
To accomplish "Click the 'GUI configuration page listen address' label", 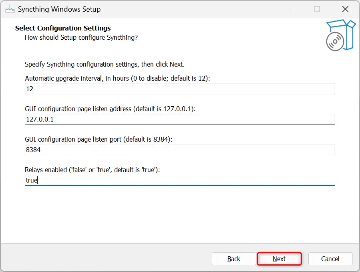I will 110,109.
